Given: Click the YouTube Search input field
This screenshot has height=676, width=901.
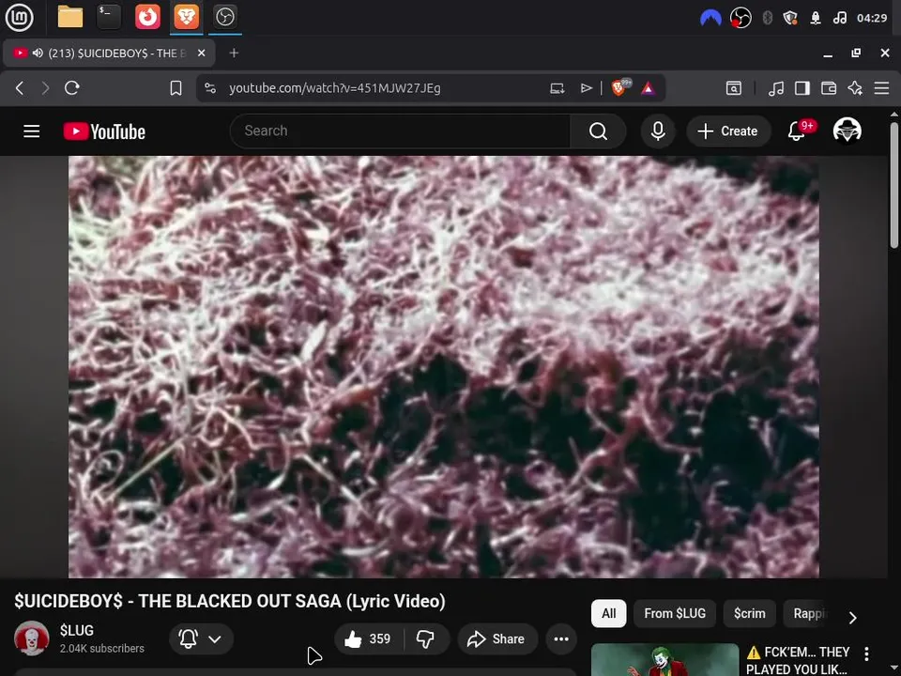Looking at the screenshot, I should tap(400, 131).
